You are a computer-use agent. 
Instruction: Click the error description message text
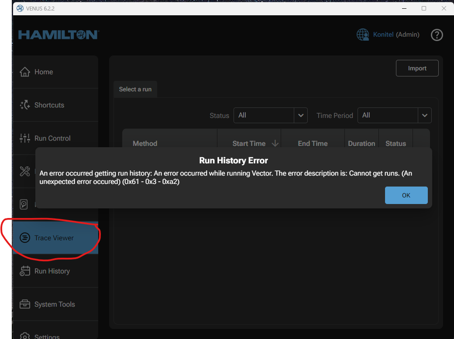226,177
